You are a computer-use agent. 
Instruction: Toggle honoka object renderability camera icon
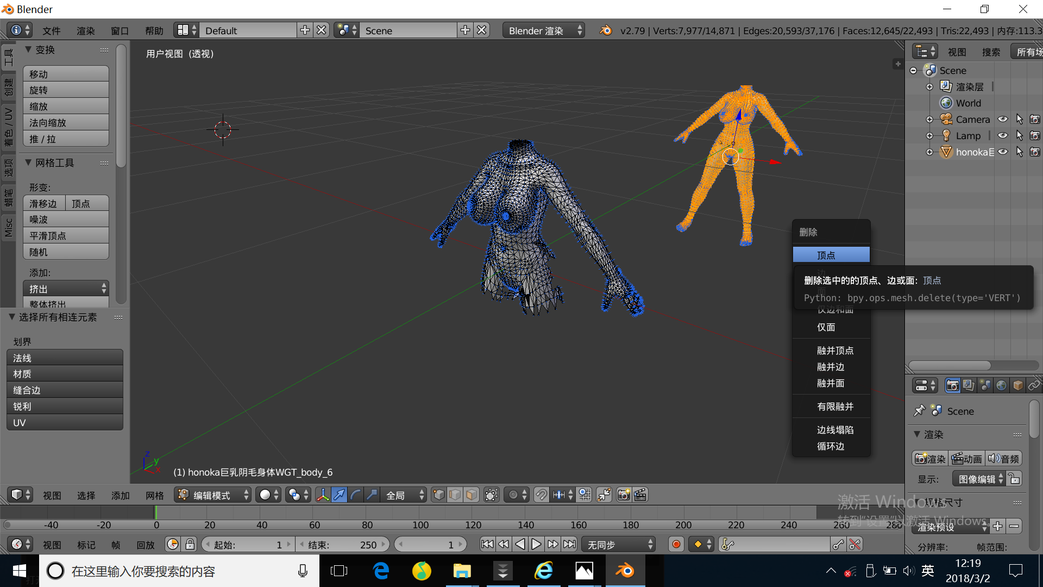pos(1035,152)
